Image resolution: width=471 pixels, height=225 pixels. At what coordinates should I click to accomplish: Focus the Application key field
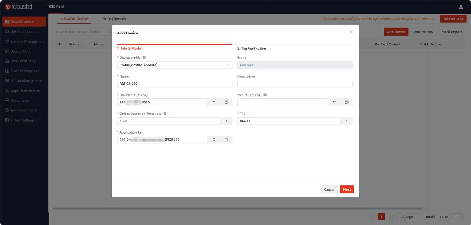(x=162, y=140)
